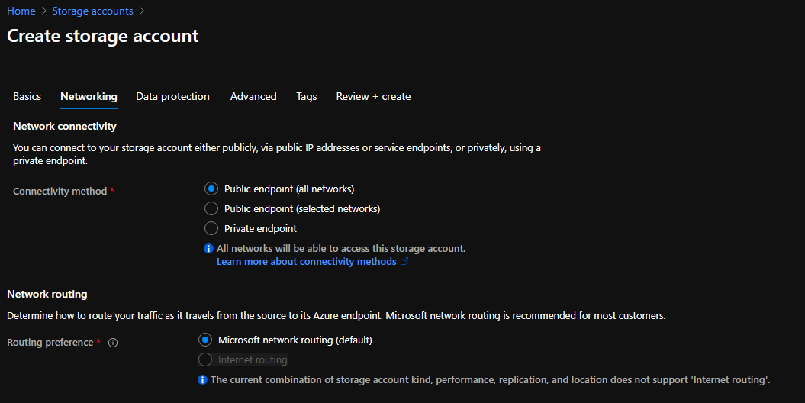Open the Tags tab
The height and width of the screenshot is (403, 805).
click(306, 97)
